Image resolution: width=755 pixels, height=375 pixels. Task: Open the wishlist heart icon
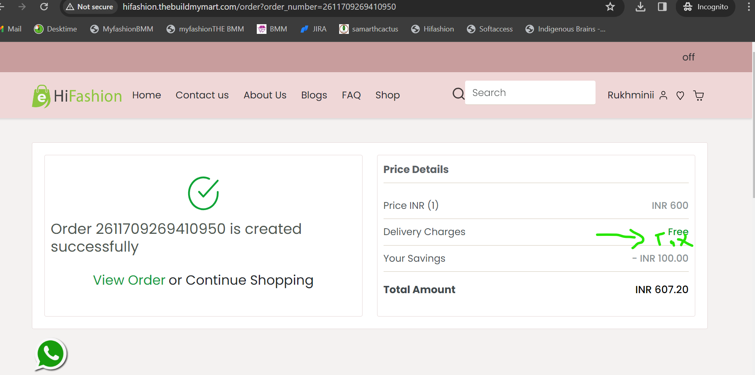(680, 96)
